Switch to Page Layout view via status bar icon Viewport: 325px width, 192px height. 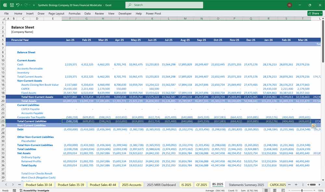click(x=275, y=190)
